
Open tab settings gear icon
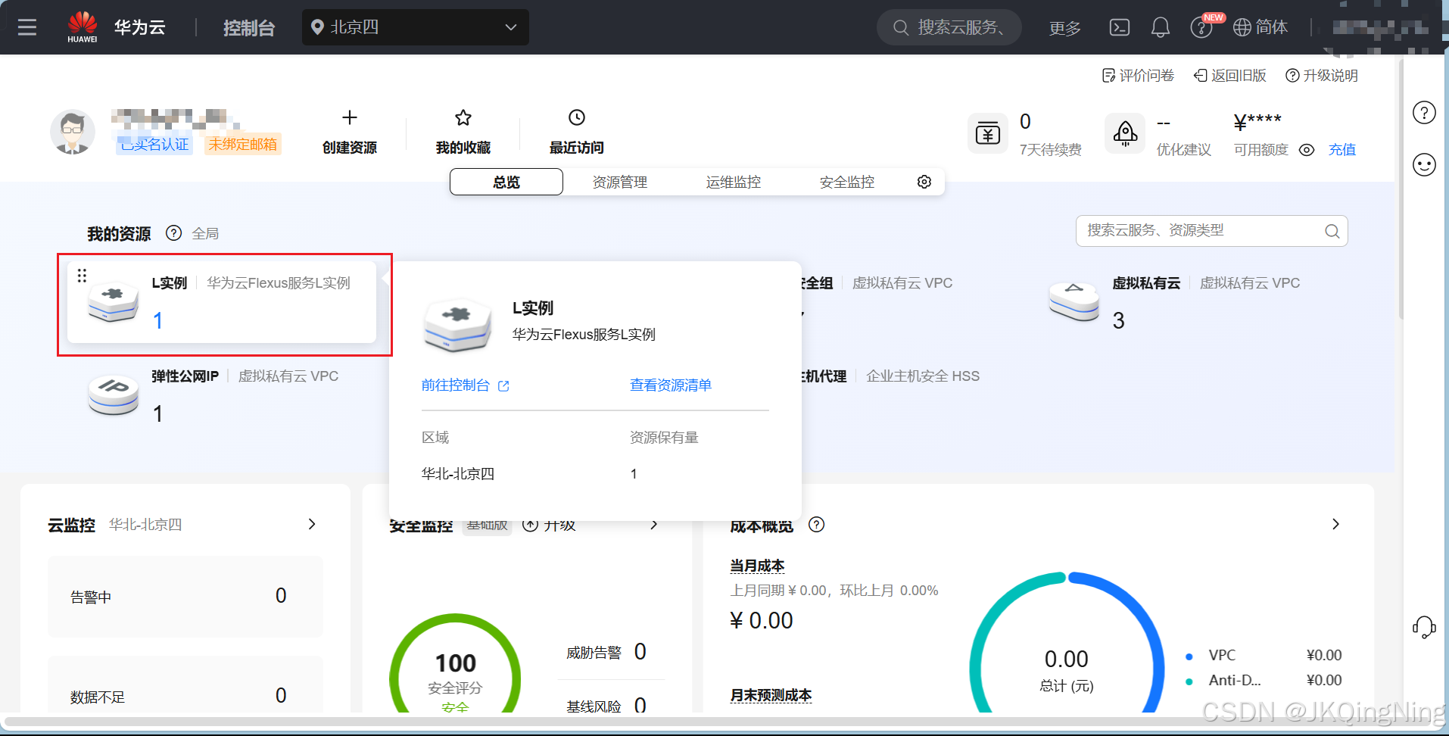click(x=924, y=182)
